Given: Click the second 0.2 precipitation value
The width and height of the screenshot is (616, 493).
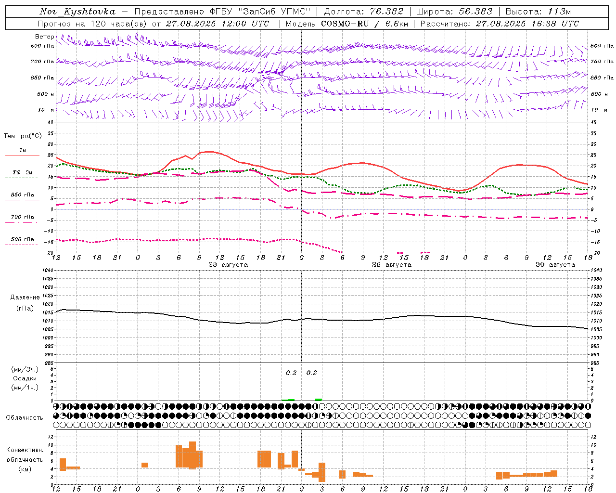Looking at the screenshot, I should click(312, 373).
